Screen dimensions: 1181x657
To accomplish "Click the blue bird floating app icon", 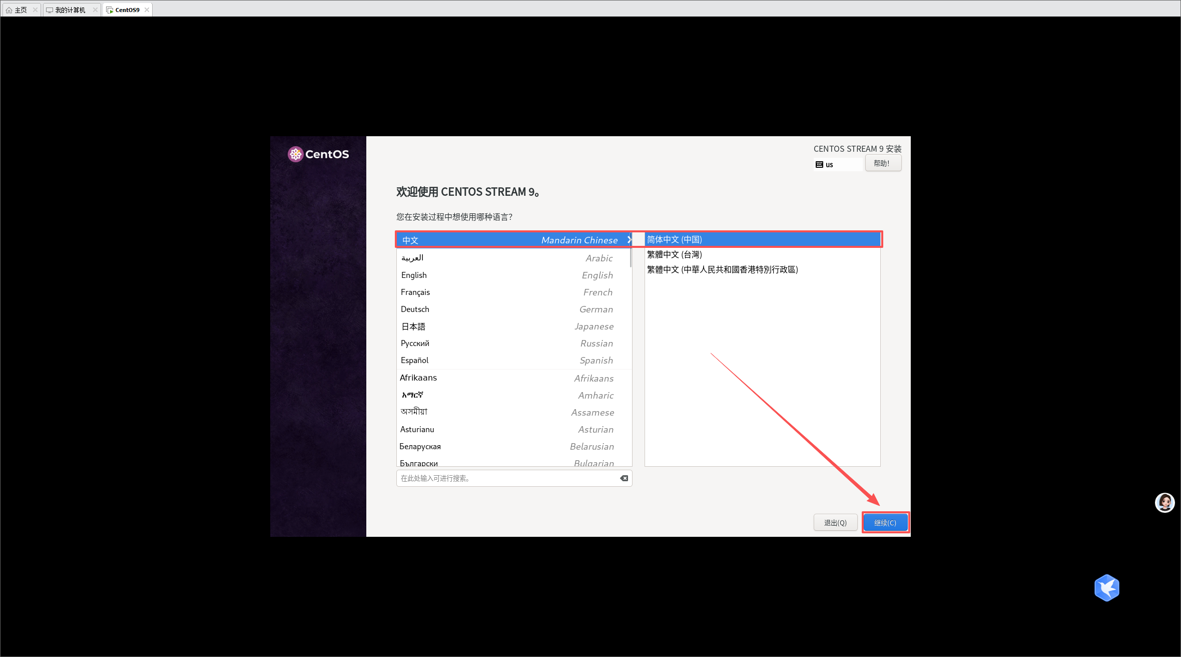I will [1106, 587].
